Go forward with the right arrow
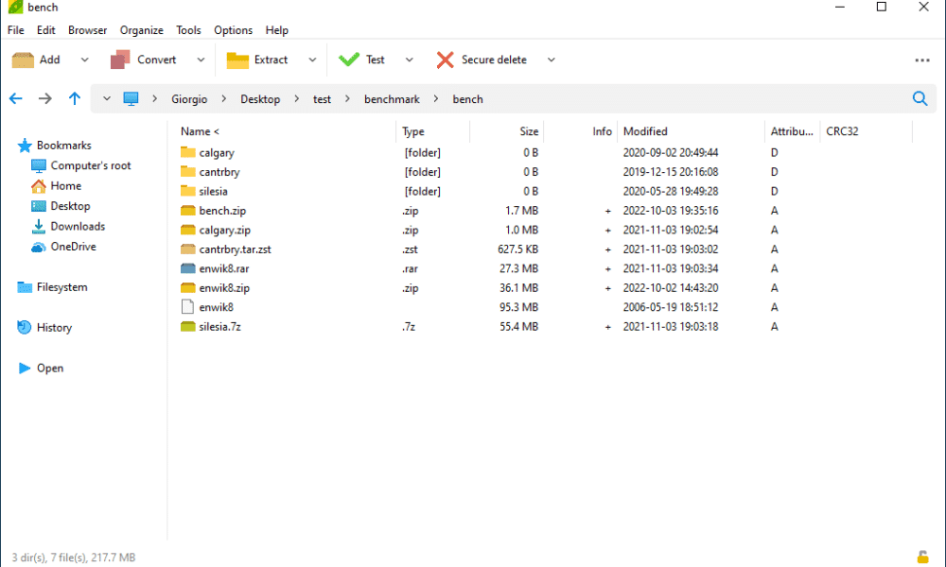 pos(45,99)
